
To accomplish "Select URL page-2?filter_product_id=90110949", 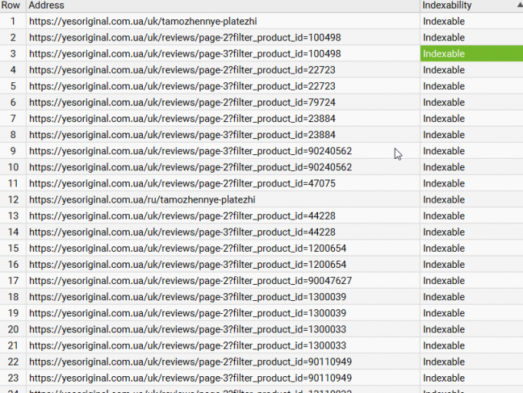I will (190, 362).
